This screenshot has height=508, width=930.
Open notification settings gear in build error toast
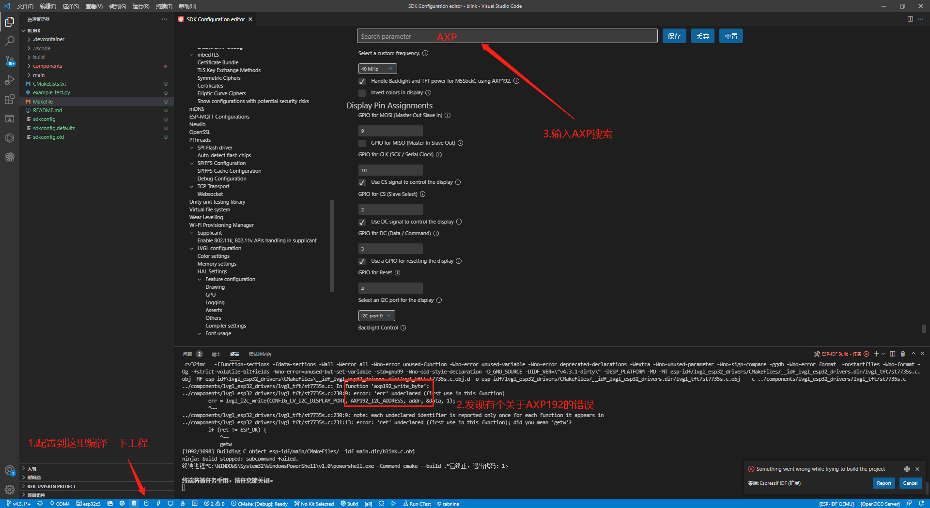tap(907, 469)
